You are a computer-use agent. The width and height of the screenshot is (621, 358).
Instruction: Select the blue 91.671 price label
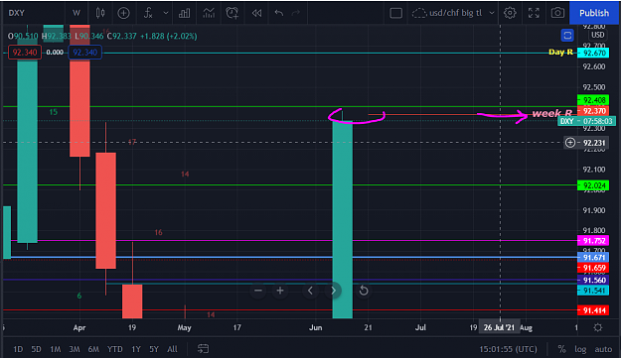(x=593, y=257)
